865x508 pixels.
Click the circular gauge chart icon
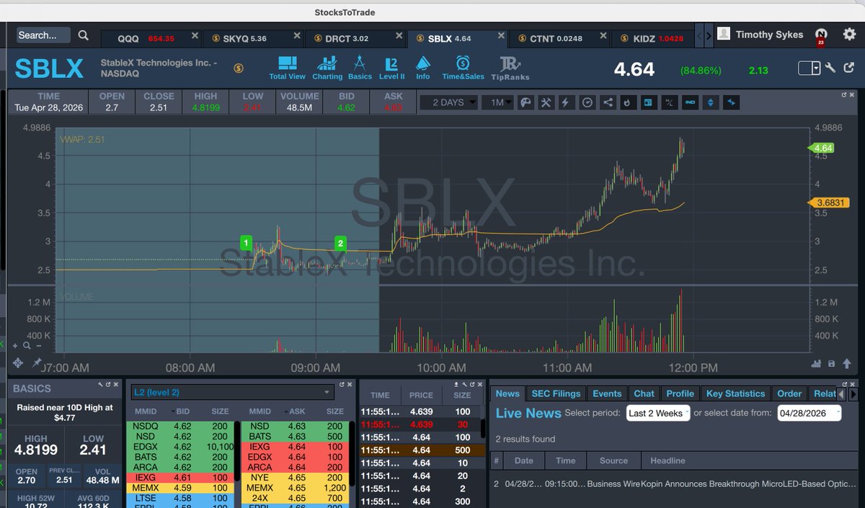587,103
